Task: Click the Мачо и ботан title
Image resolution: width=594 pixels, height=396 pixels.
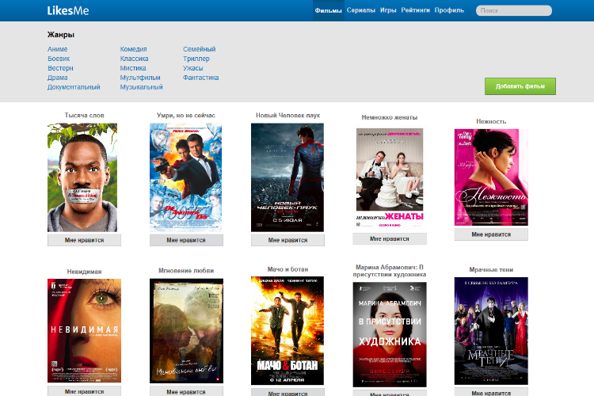Action: [x=287, y=269]
